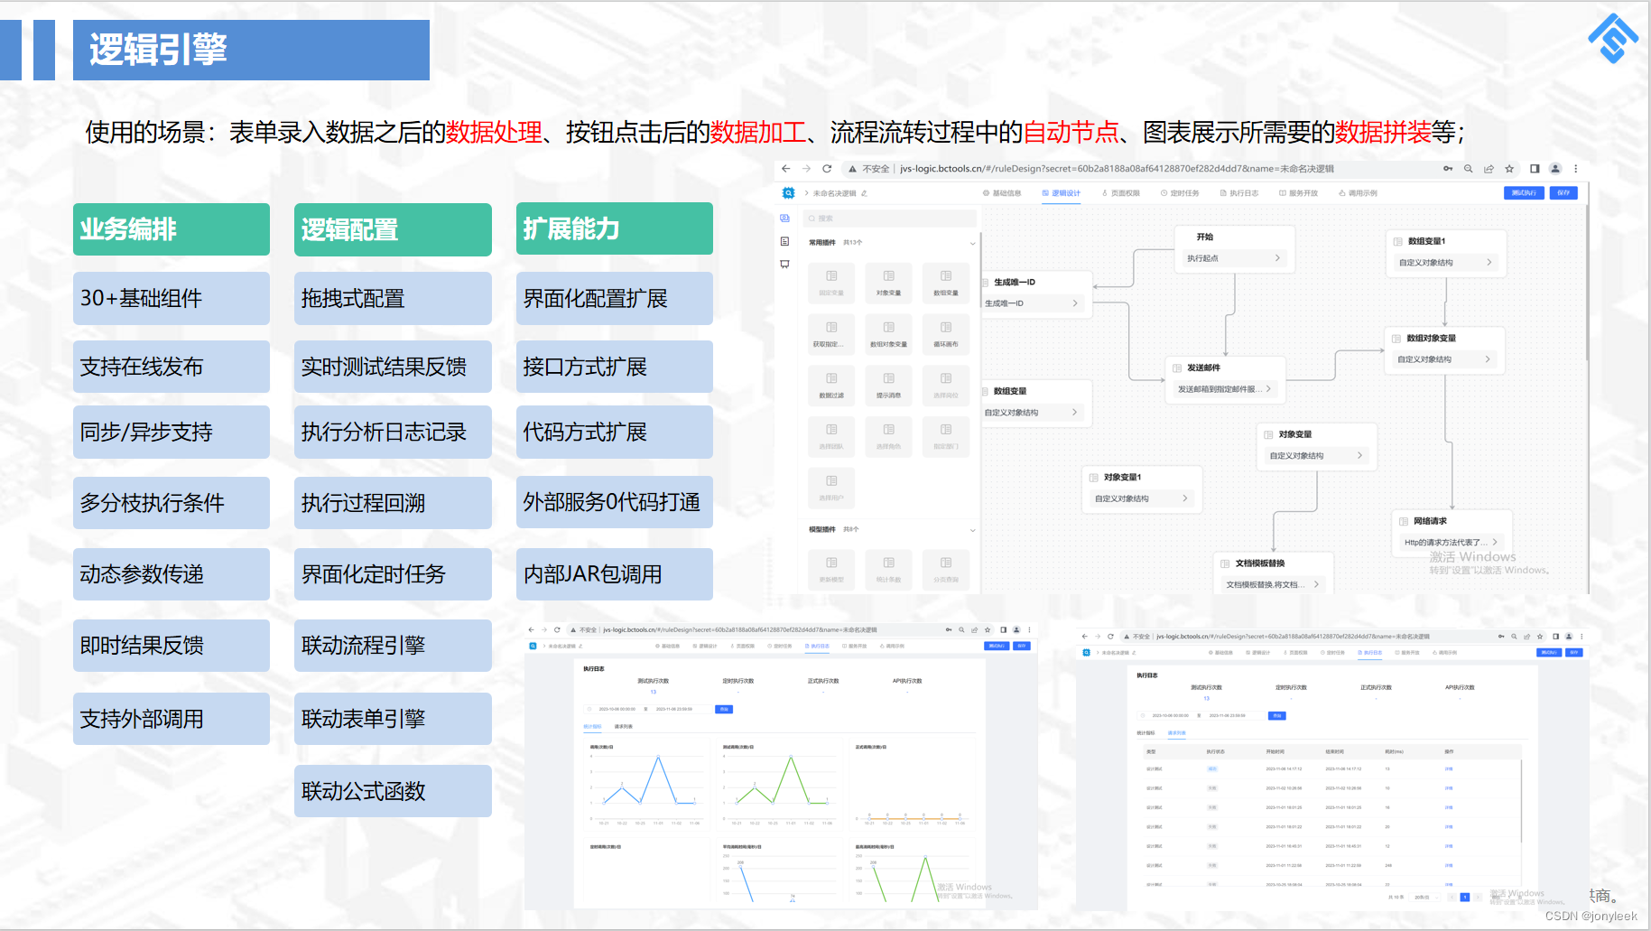
Task: Click reload icon in design canvas screenshot browser
Action: (x=826, y=169)
